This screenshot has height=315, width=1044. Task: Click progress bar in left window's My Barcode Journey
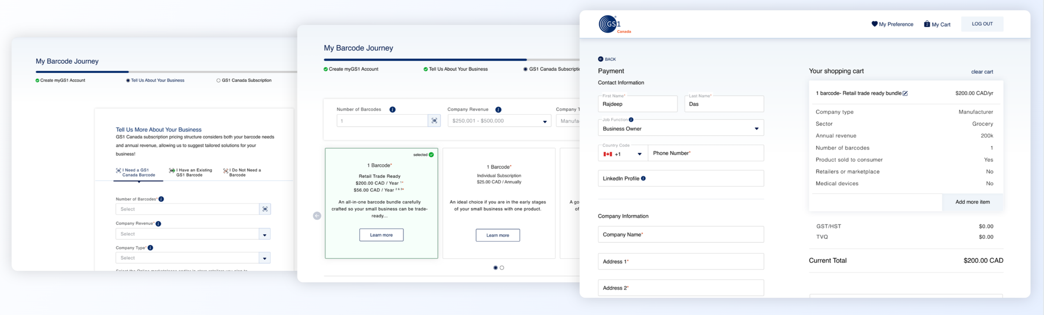166,72
